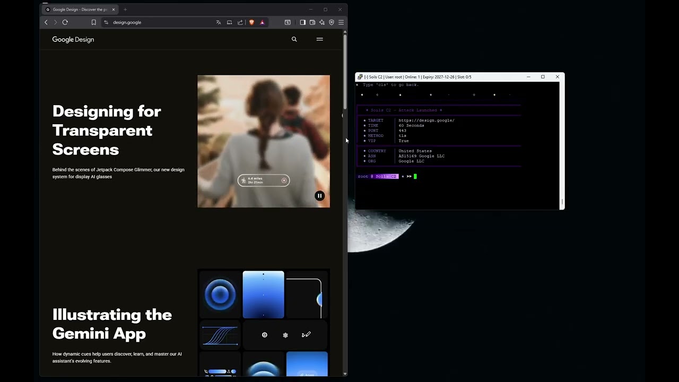Click the 'United States' country value
The width and height of the screenshot is (679, 382).
pos(415,151)
